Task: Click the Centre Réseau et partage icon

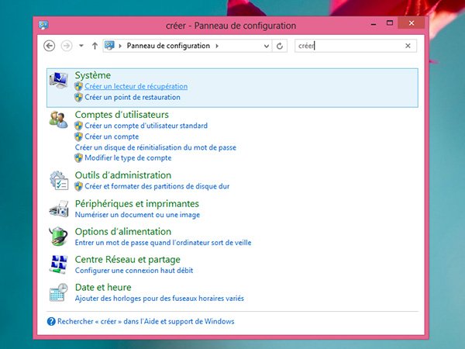Action: click(x=58, y=264)
